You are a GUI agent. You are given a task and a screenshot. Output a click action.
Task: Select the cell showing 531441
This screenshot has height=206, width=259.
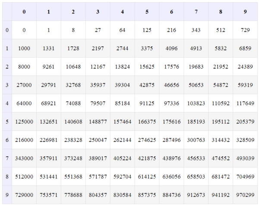(48, 177)
